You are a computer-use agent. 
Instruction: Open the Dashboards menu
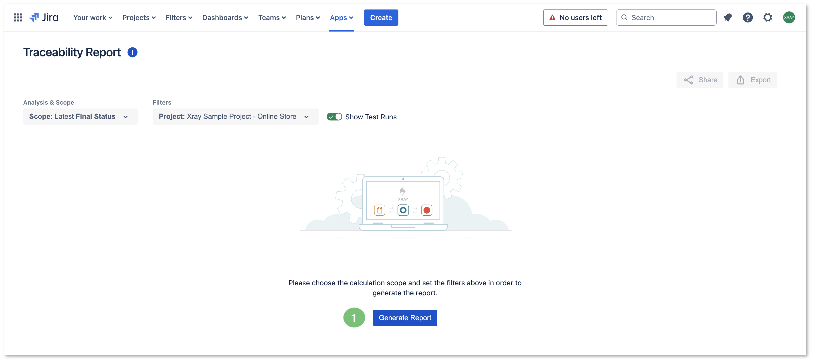tap(225, 18)
